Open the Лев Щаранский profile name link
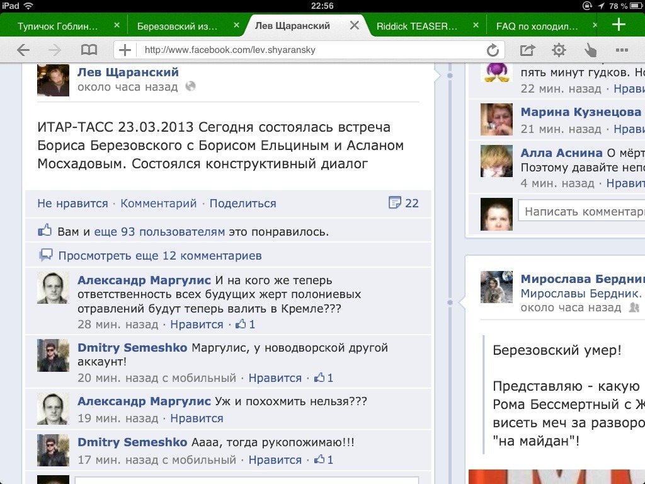This screenshot has height=484, width=645. point(128,72)
